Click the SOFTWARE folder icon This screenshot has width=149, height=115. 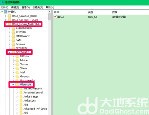(13, 52)
